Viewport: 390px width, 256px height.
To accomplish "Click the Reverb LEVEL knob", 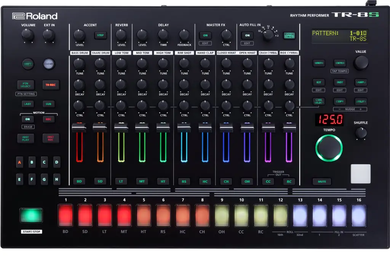I will coord(121,35).
